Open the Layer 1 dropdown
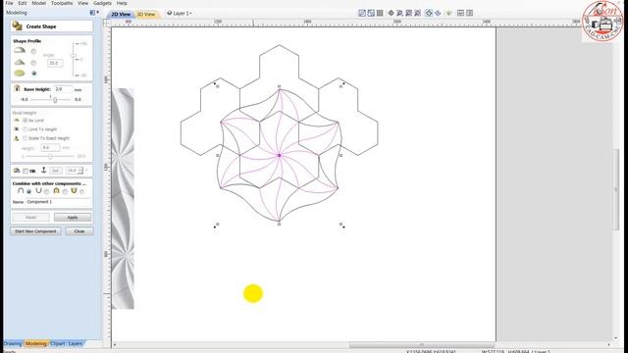The image size is (628, 353). (180, 13)
